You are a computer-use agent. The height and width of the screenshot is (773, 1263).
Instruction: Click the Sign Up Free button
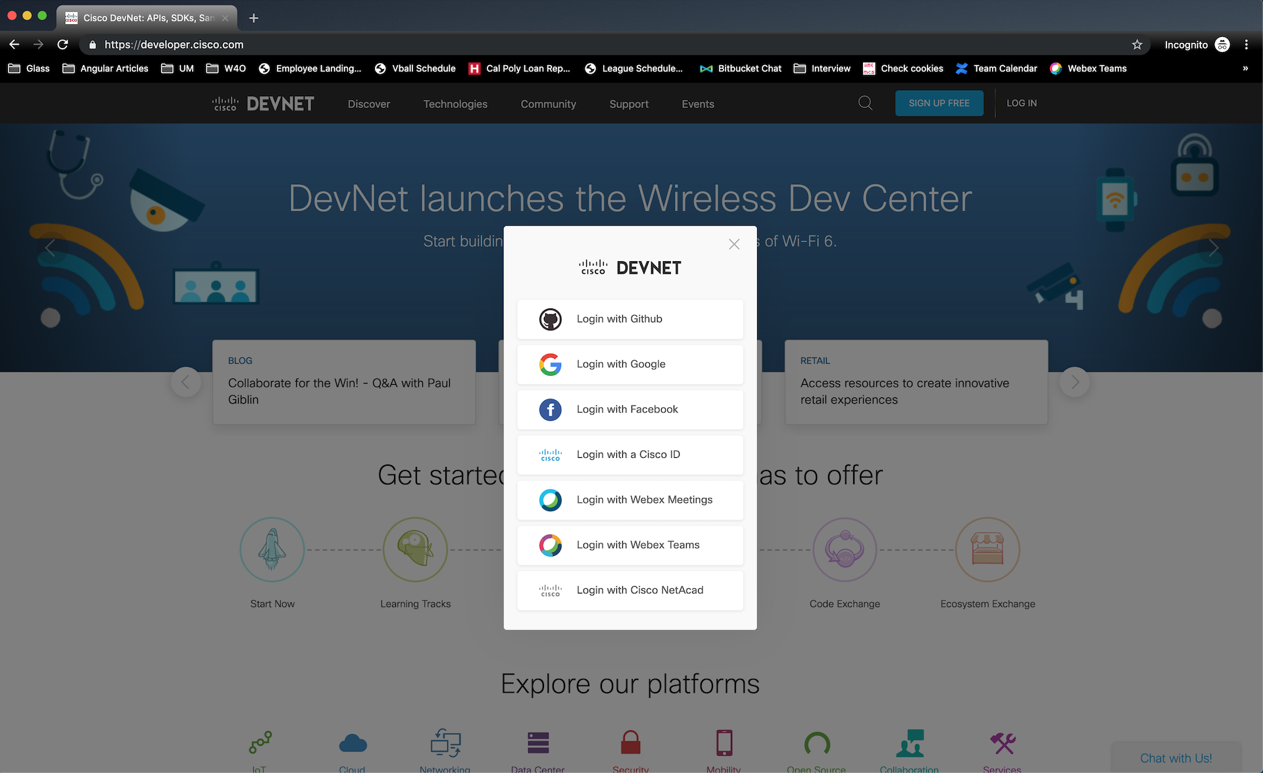[939, 103]
